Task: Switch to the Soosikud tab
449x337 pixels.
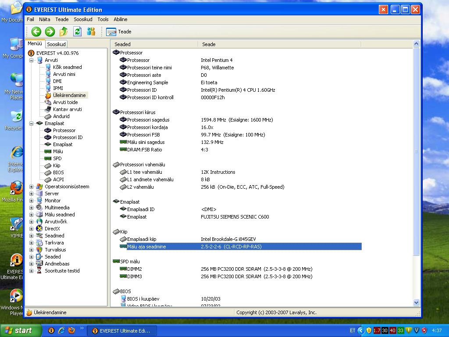Action: (57, 44)
